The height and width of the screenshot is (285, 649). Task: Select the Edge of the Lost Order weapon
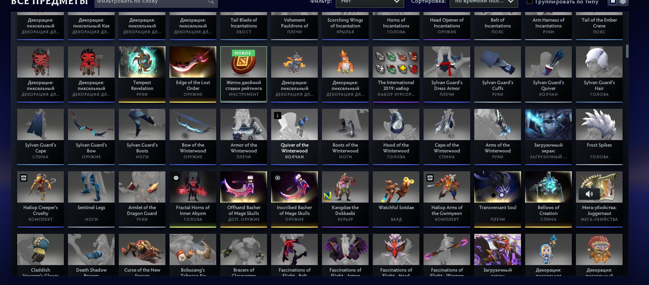[193, 74]
